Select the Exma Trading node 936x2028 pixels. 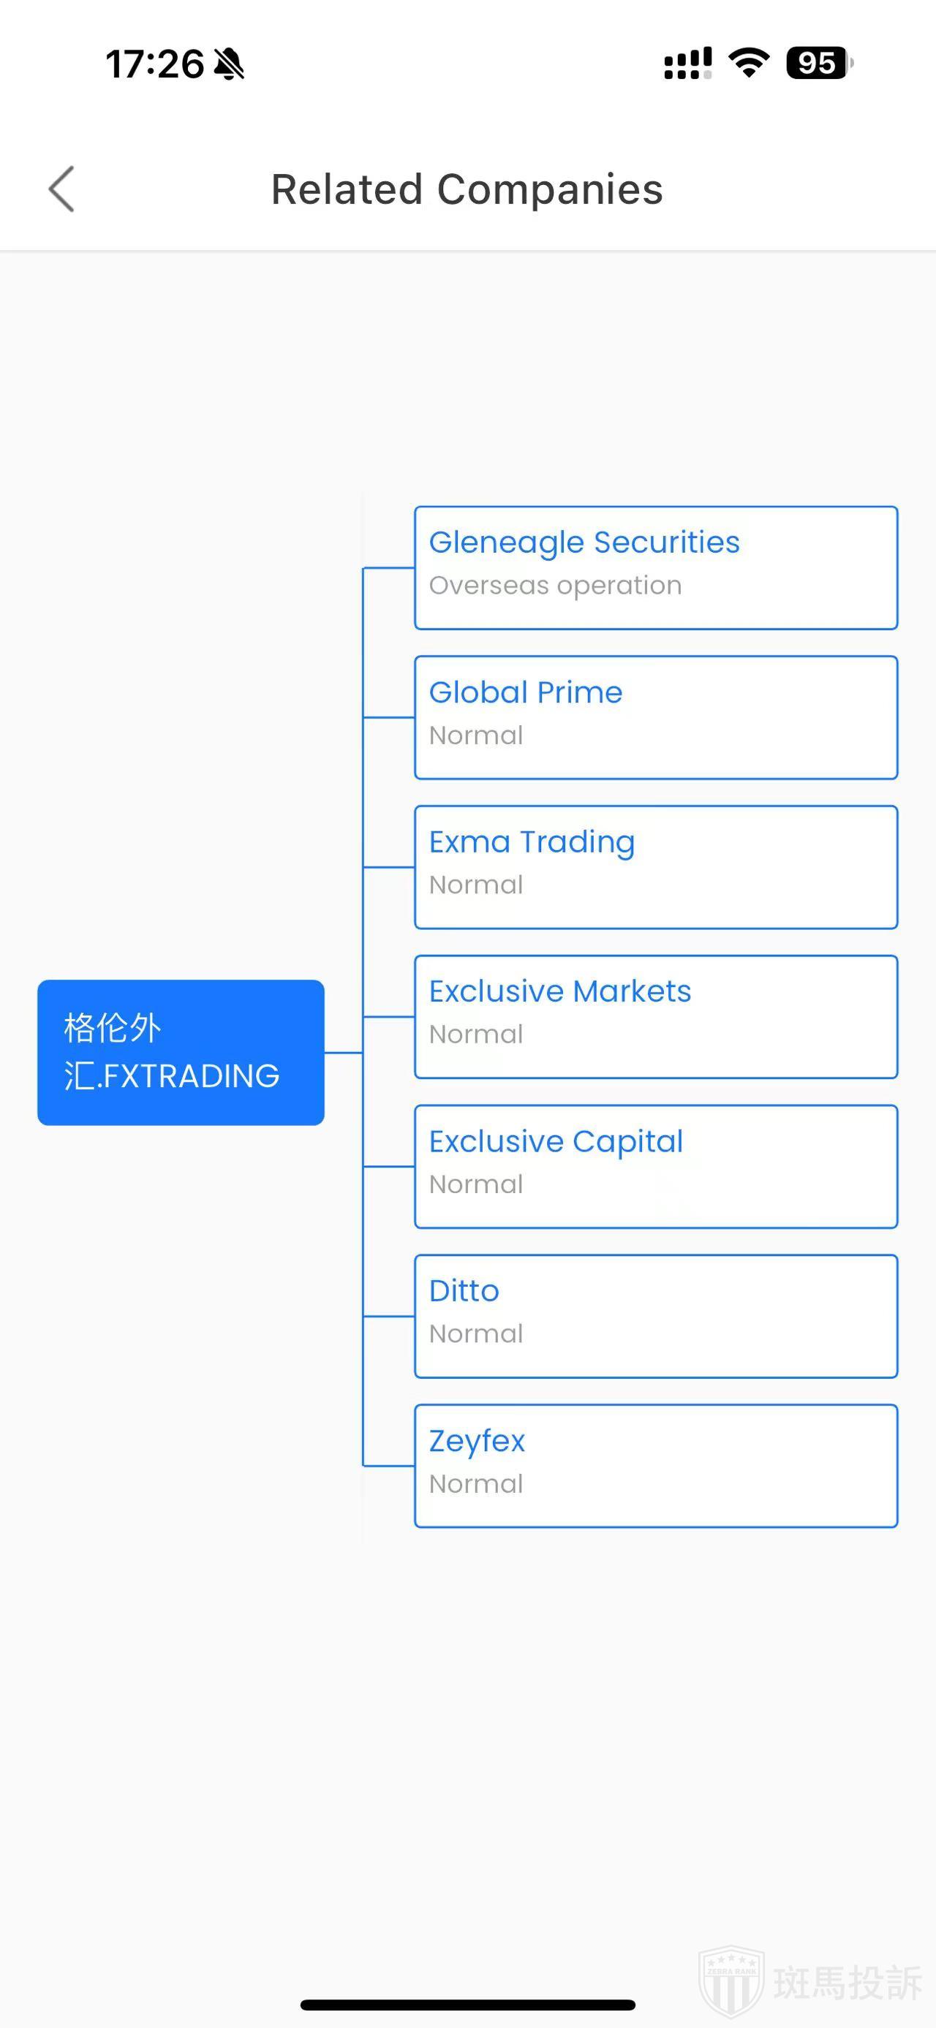pyautogui.click(x=656, y=867)
